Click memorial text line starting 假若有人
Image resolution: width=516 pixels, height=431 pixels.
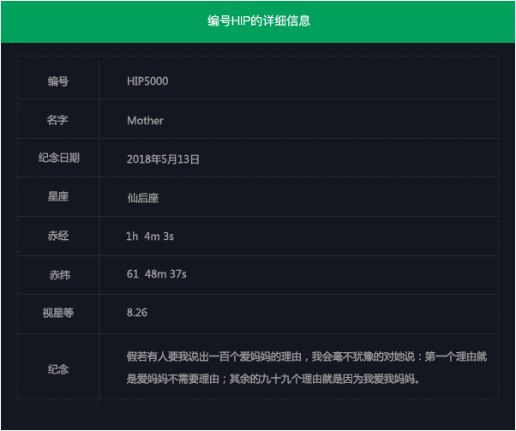click(x=307, y=356)
